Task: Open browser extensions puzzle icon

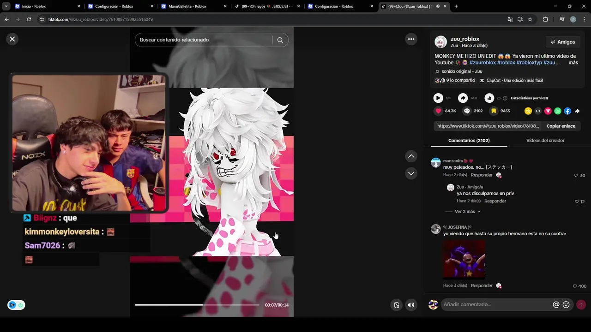Action: coord(545,19)
